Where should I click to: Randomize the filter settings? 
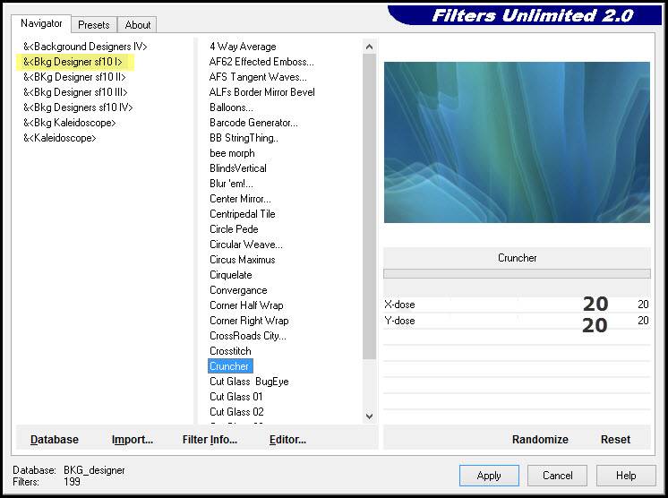click(540, 440)
